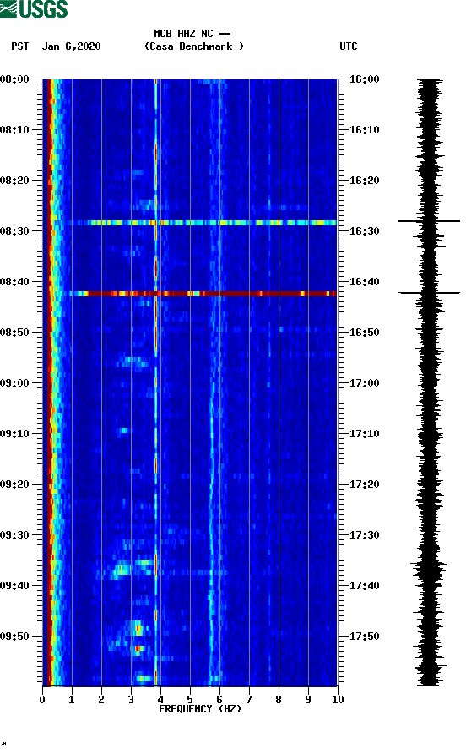Click the 16:00 UTC time label

coord(364,79)
